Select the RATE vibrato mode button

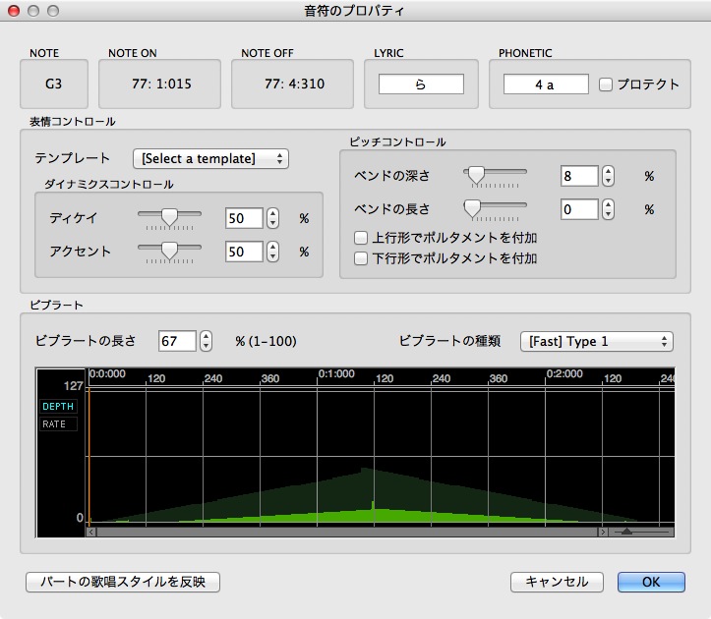58,424
